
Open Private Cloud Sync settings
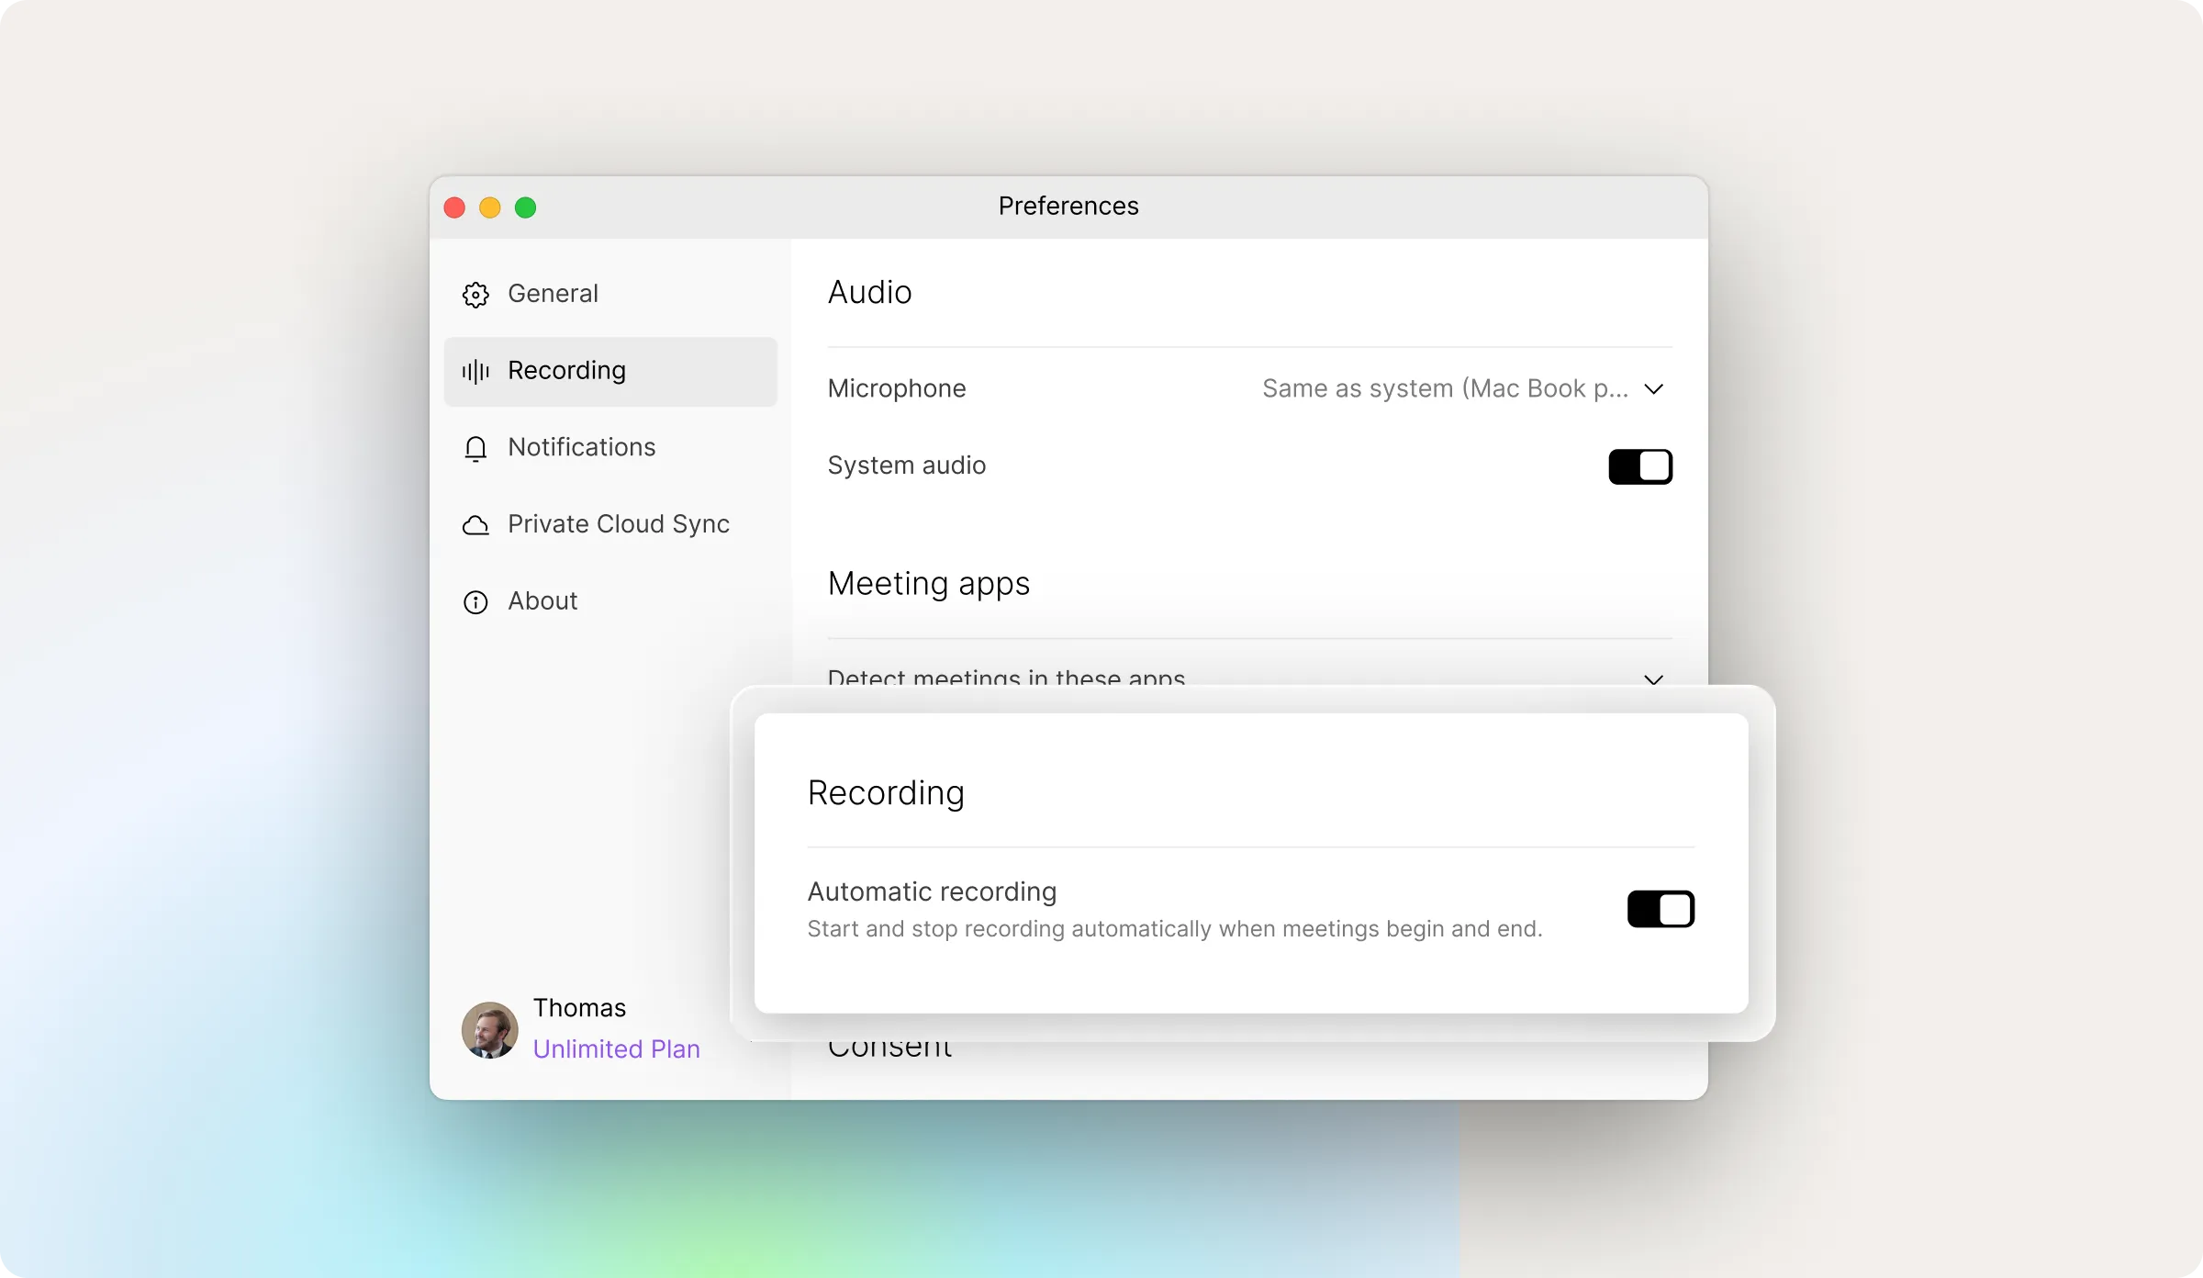click(618, 524)
